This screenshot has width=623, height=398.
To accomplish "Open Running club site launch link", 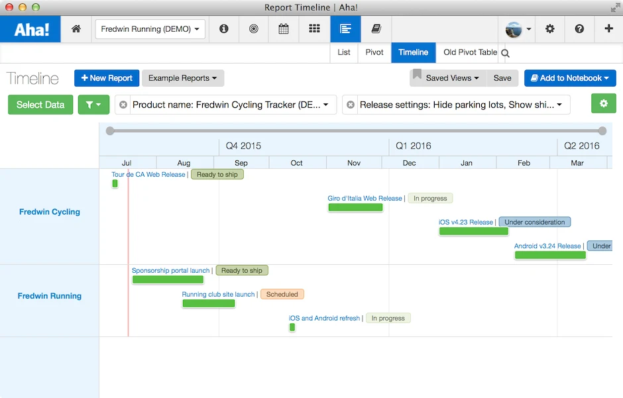I will click(218, 295).
